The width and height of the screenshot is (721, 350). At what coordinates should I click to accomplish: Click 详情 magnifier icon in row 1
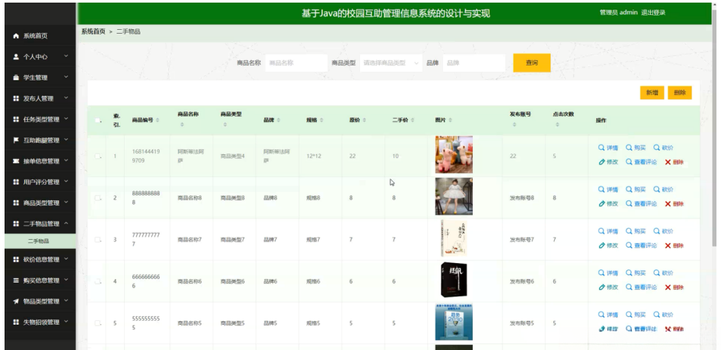click(601, 148)
